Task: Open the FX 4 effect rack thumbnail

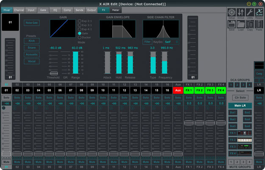Action: tap(245, 153)
